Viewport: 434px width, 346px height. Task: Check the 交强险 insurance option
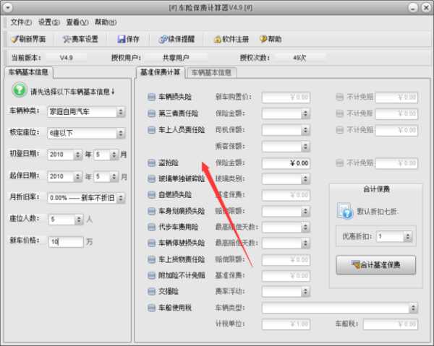click(151, 291)
